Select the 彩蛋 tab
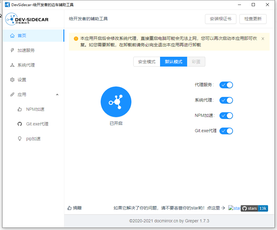The image size is (277, 230). pyautogui.click(x=196, y=61)
